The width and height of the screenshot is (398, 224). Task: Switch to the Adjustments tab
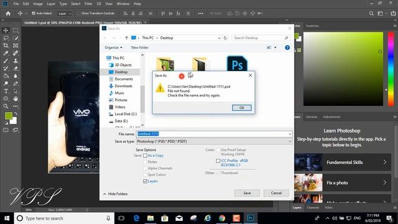click(331, 117)
